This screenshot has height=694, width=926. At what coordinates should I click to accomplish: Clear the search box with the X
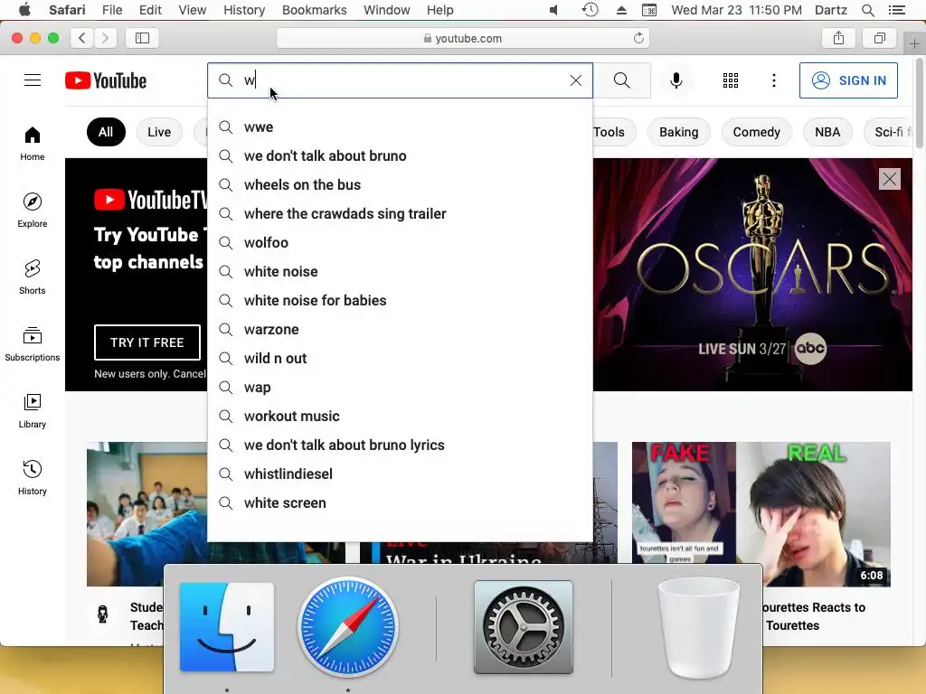(x=576, y=80)
